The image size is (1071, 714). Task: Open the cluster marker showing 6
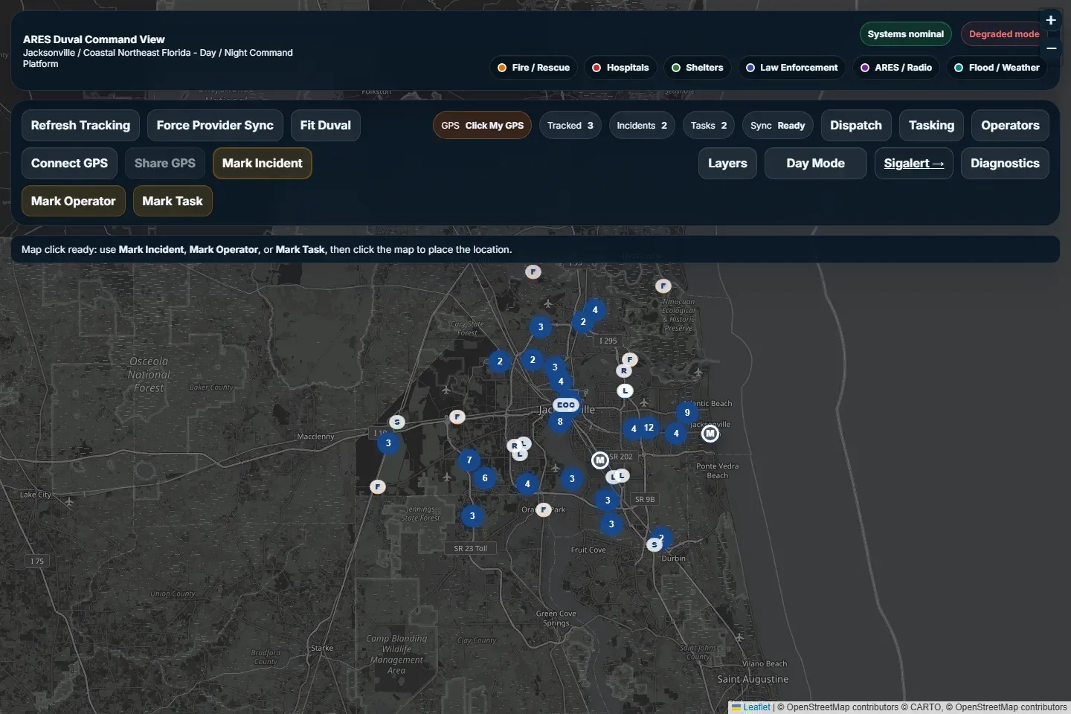pyautogui.click(x=485, y=478)
